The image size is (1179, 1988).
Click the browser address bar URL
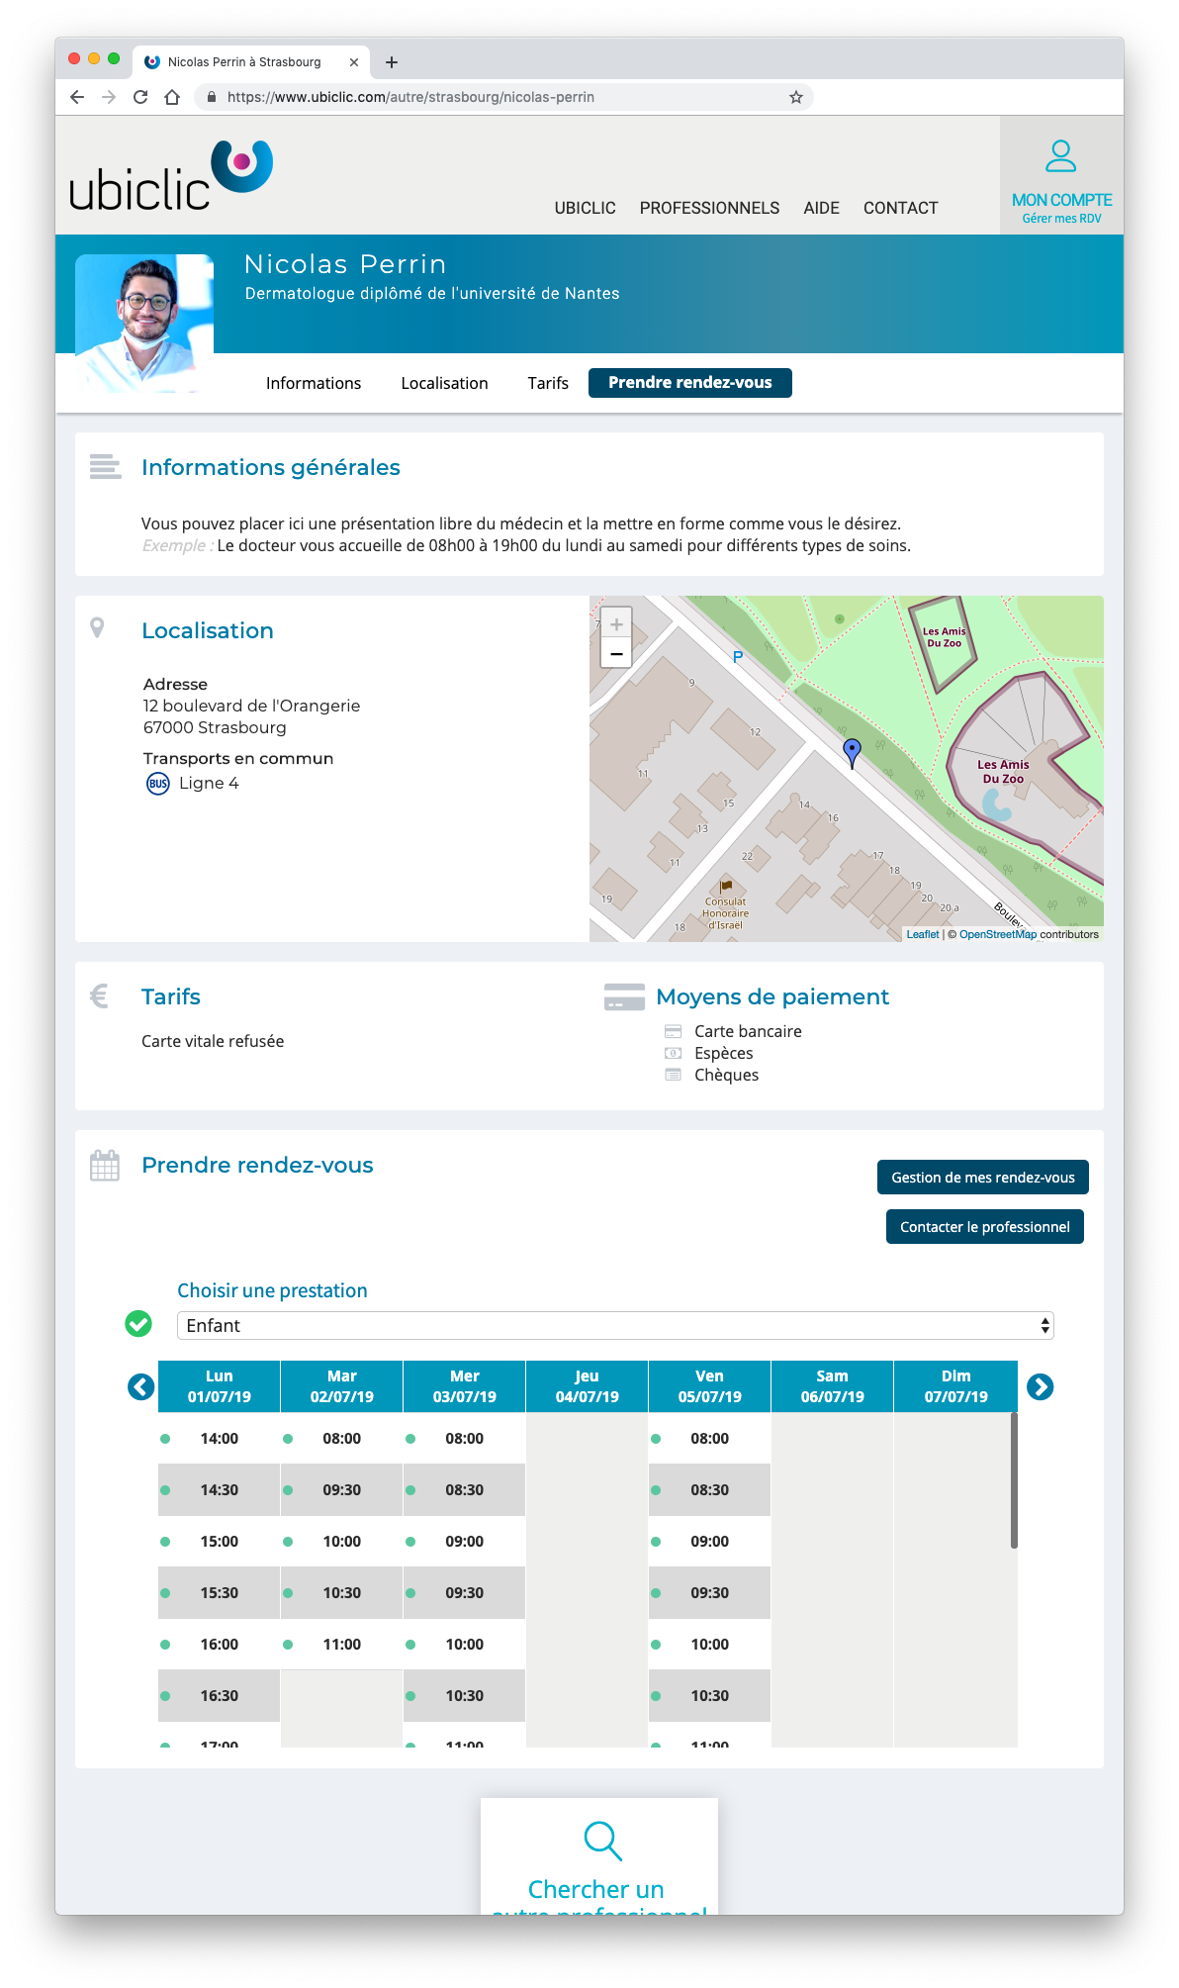410,97
